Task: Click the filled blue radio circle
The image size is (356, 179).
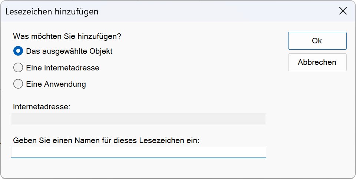Action: click(18, 51)
